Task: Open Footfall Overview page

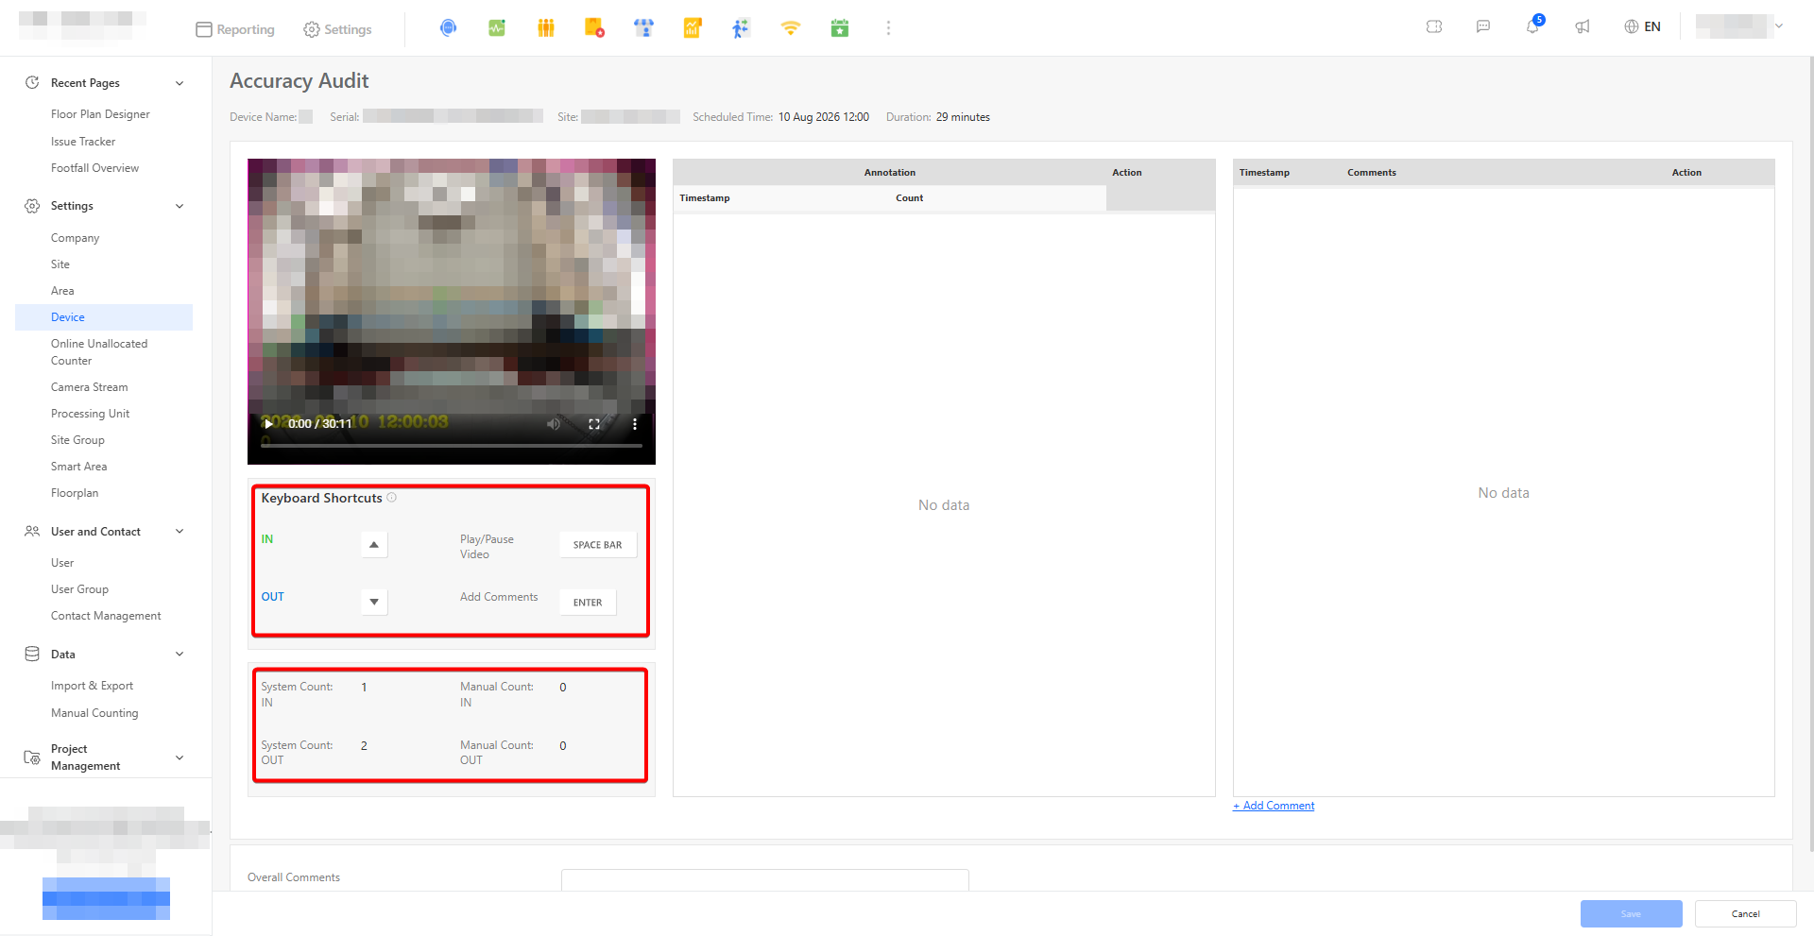Action: click(x=94, y=168)
